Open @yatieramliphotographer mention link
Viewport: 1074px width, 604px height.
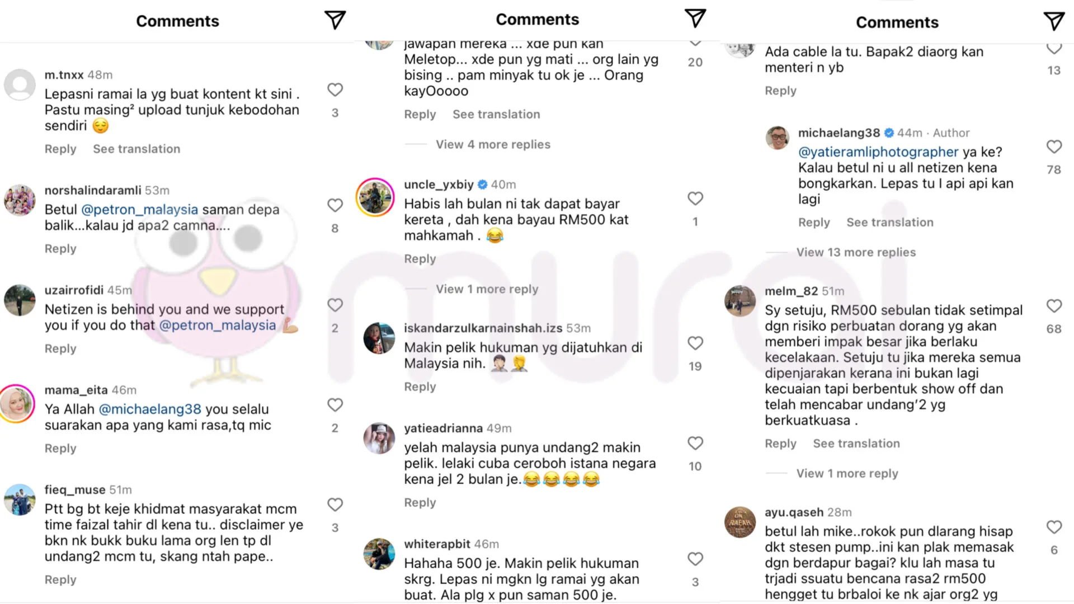coord(878,152)
